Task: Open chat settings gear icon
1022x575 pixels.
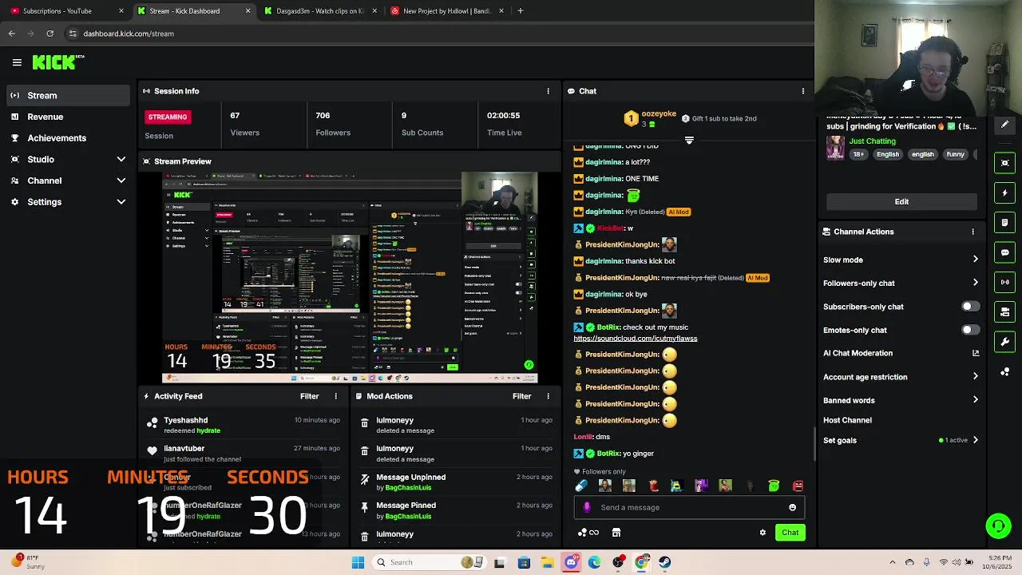Action: (763, 533)
